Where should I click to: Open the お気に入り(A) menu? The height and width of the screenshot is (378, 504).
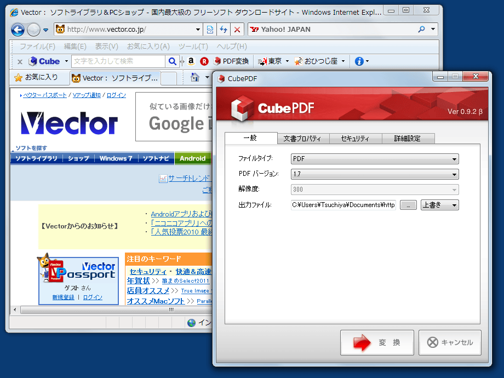click(148, 47)
